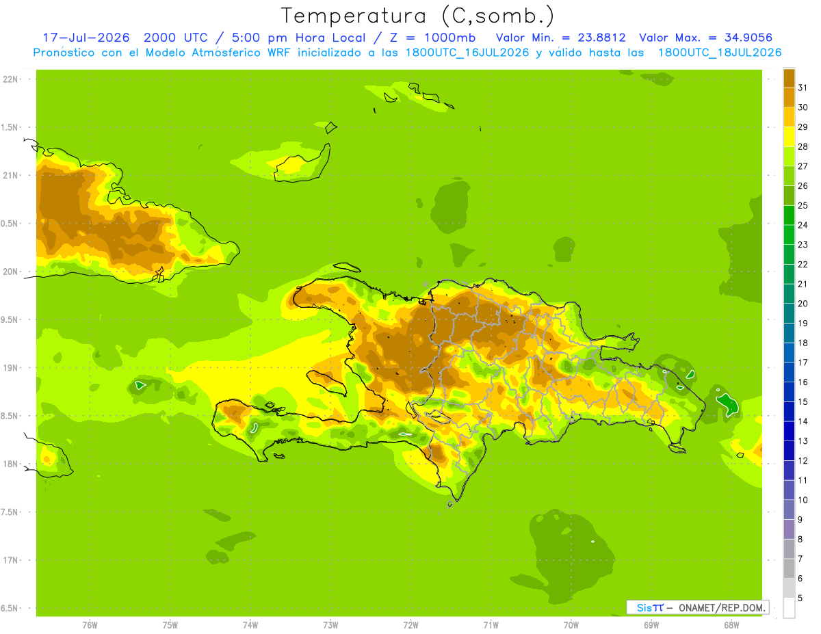This screenshot has height=634, width=821.
Task: Click legend value "28" on the color scale
Action: click(803, 146)
